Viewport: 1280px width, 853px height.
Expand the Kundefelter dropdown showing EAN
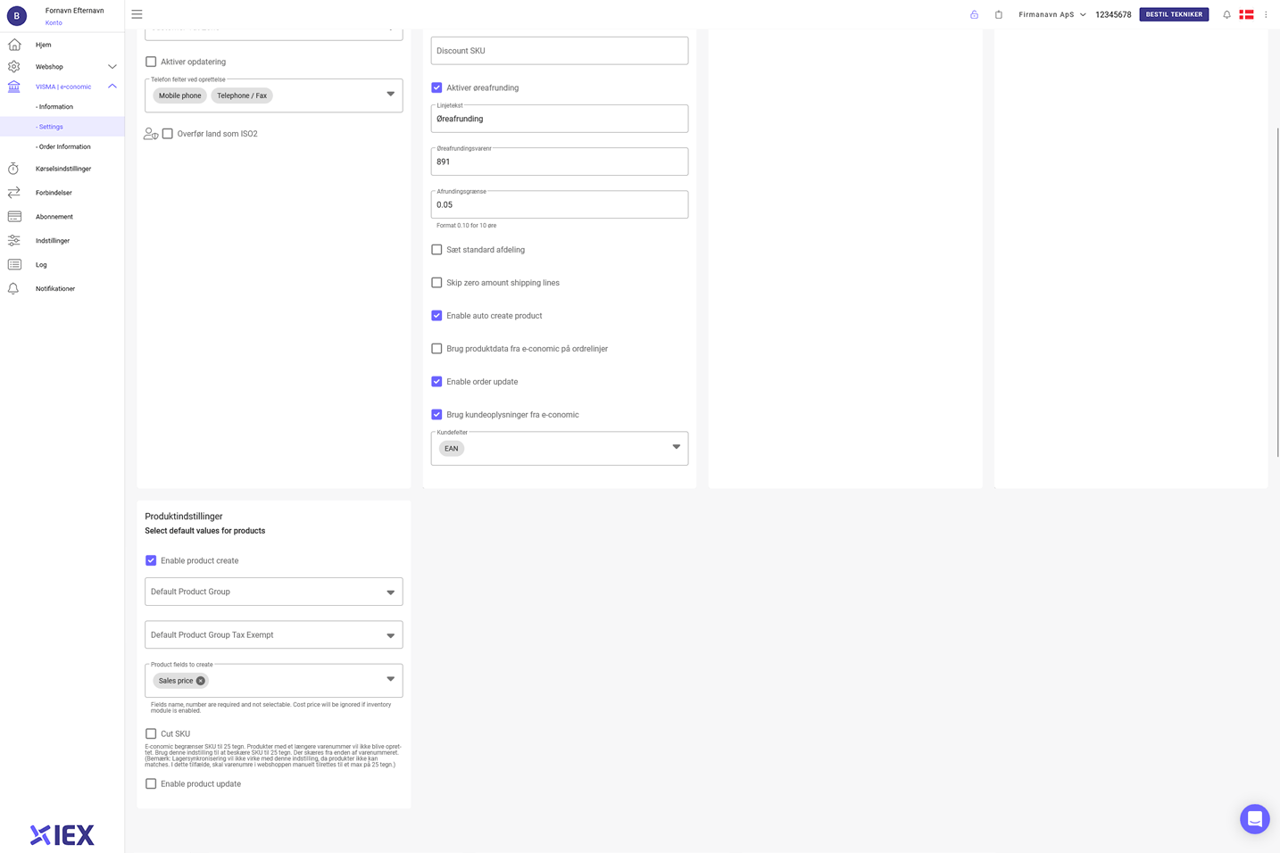pyautogui.click(x=676, y=447)
